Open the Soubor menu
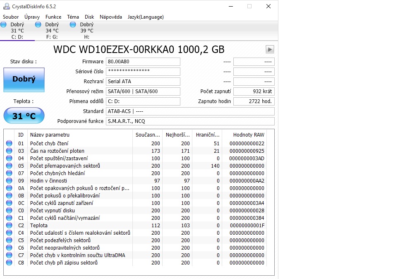 pyautogui.click(x=11, y=17)
